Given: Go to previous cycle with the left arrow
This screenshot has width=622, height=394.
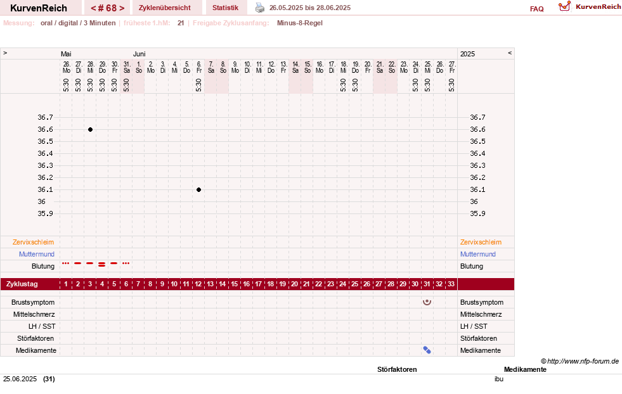Looking at the screenshot, I should (94, 8).
